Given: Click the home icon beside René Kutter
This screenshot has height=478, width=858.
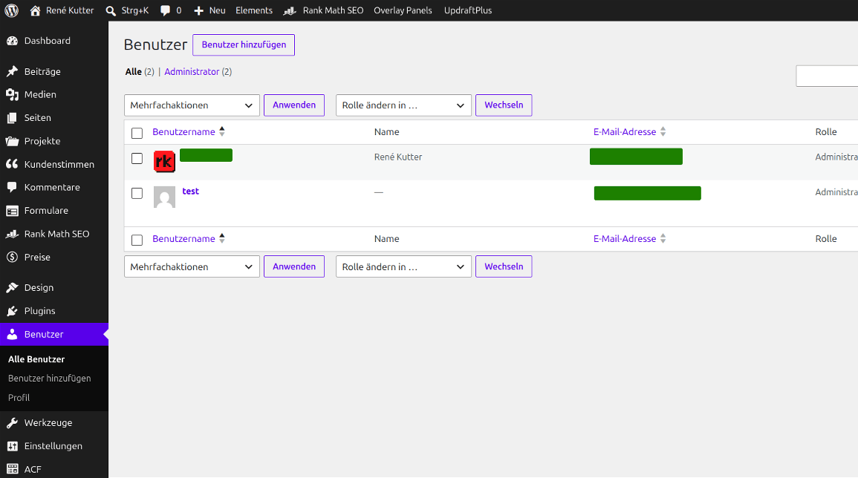Looking at the screenshot, I should point(35,10).
